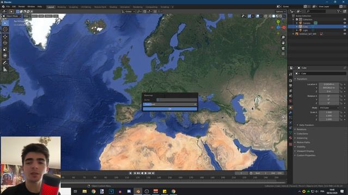The width and height of the screenshot is (348, 195).
Task: Hide Cube in outliner via eye icon
Action: click(345, 27)
